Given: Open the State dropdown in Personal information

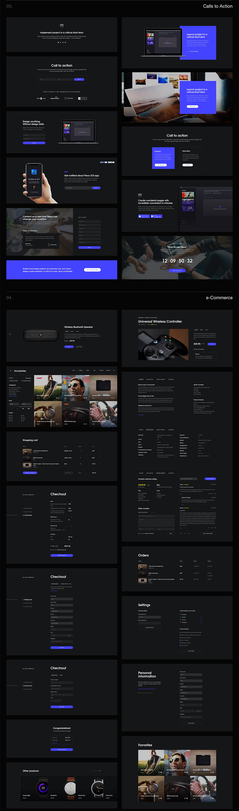Looking at the screenshot, I should pyautogui.click(x=191, y=705).
